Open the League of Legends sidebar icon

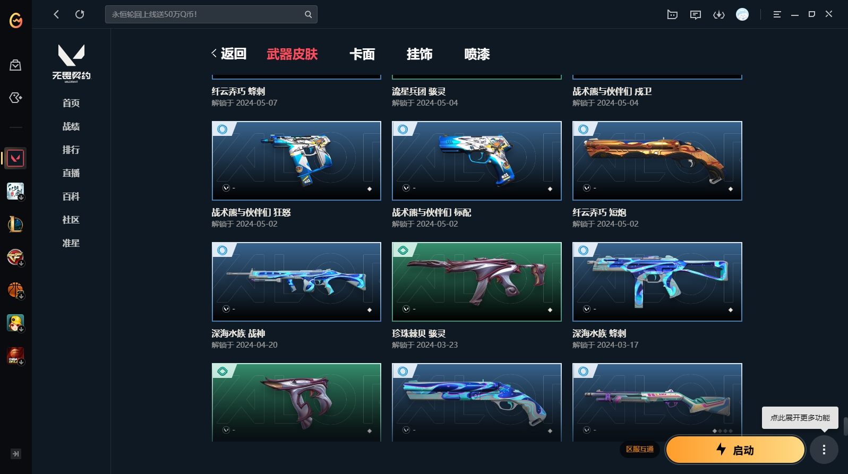(15, 225)
